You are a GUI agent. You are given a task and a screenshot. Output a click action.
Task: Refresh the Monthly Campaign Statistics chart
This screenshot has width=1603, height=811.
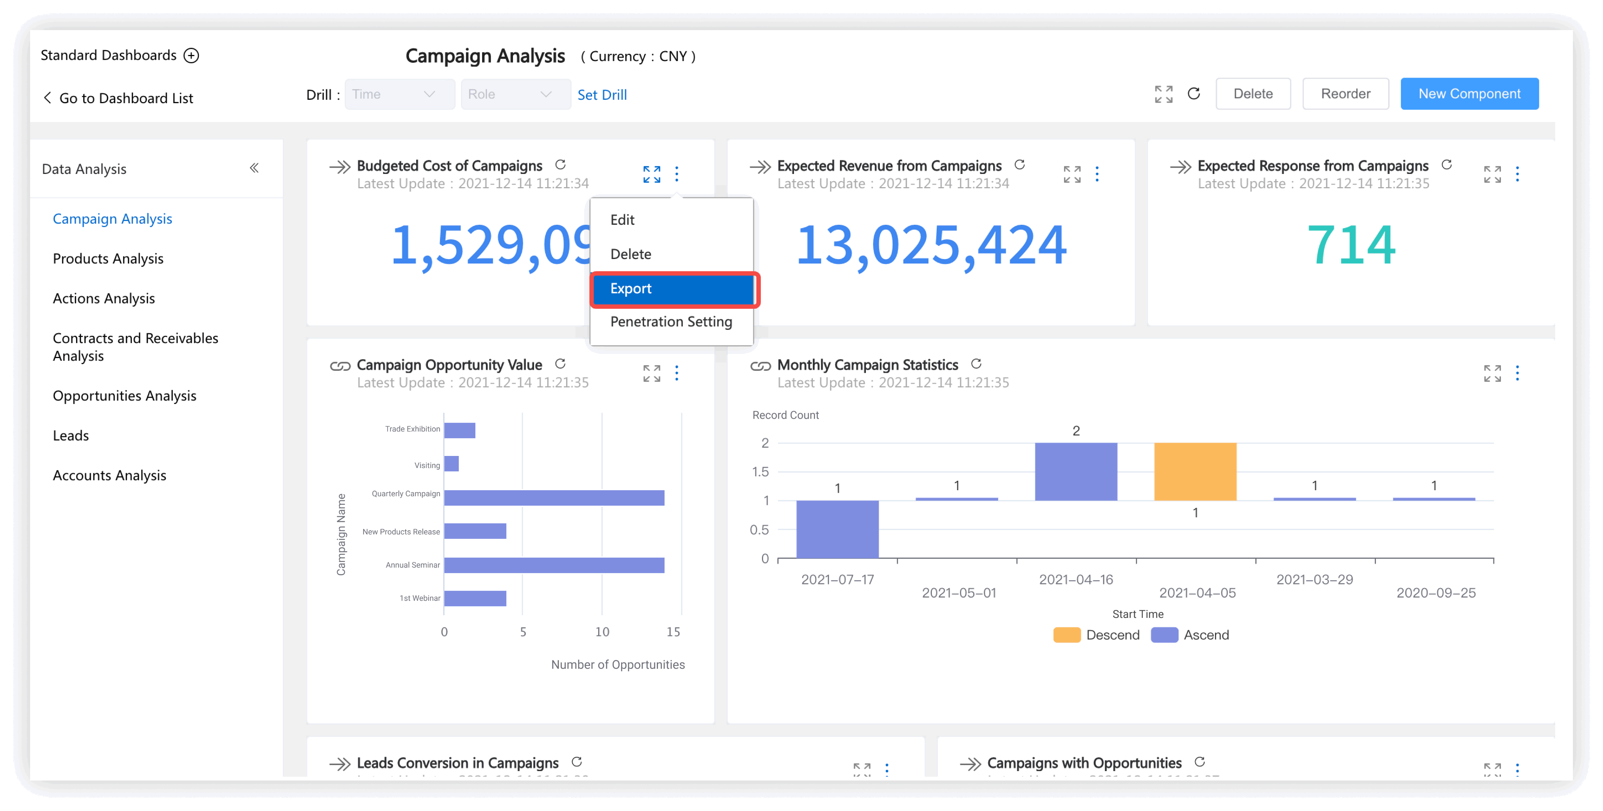coord(976,364)
